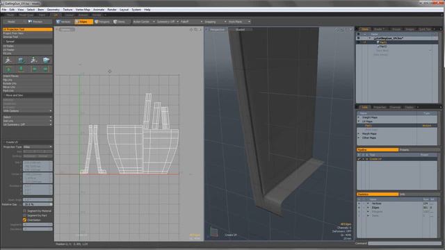The height and width of the screenshot is (250, 445).
Task: Collapse the Spread section
Action: click(x=4, y=42)
